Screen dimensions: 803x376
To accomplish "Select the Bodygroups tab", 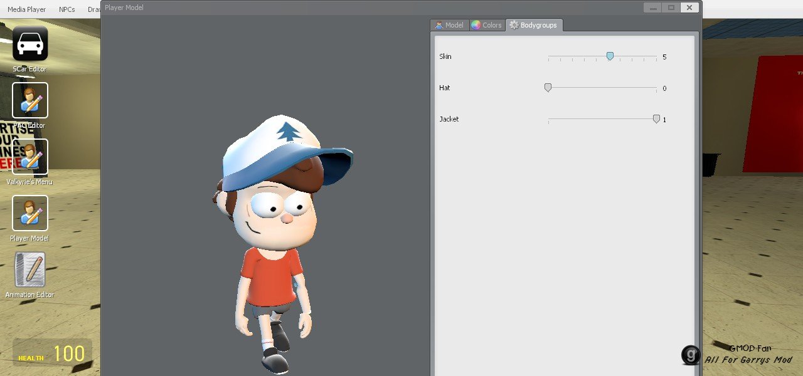I will pos(534,25).
